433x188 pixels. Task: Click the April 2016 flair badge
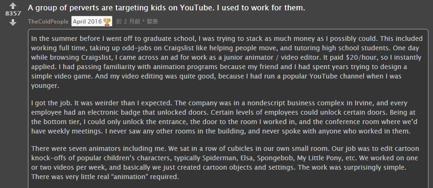click(x=87, y=22)
